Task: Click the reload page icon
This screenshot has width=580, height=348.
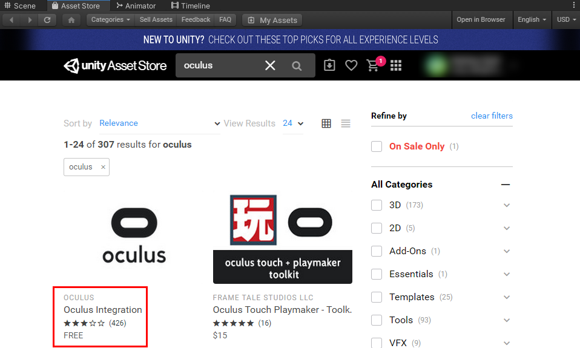Action: (47, 20)
